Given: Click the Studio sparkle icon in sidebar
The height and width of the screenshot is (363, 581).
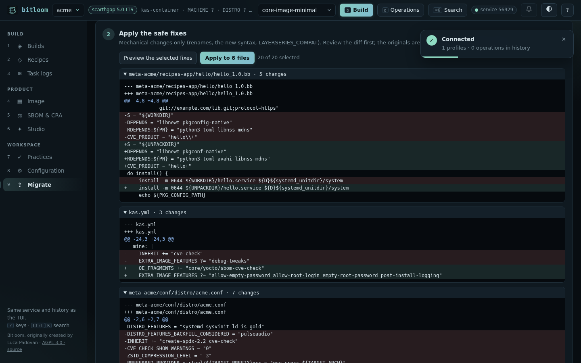Looking at the screenshot, I should [x=20, y=129].
